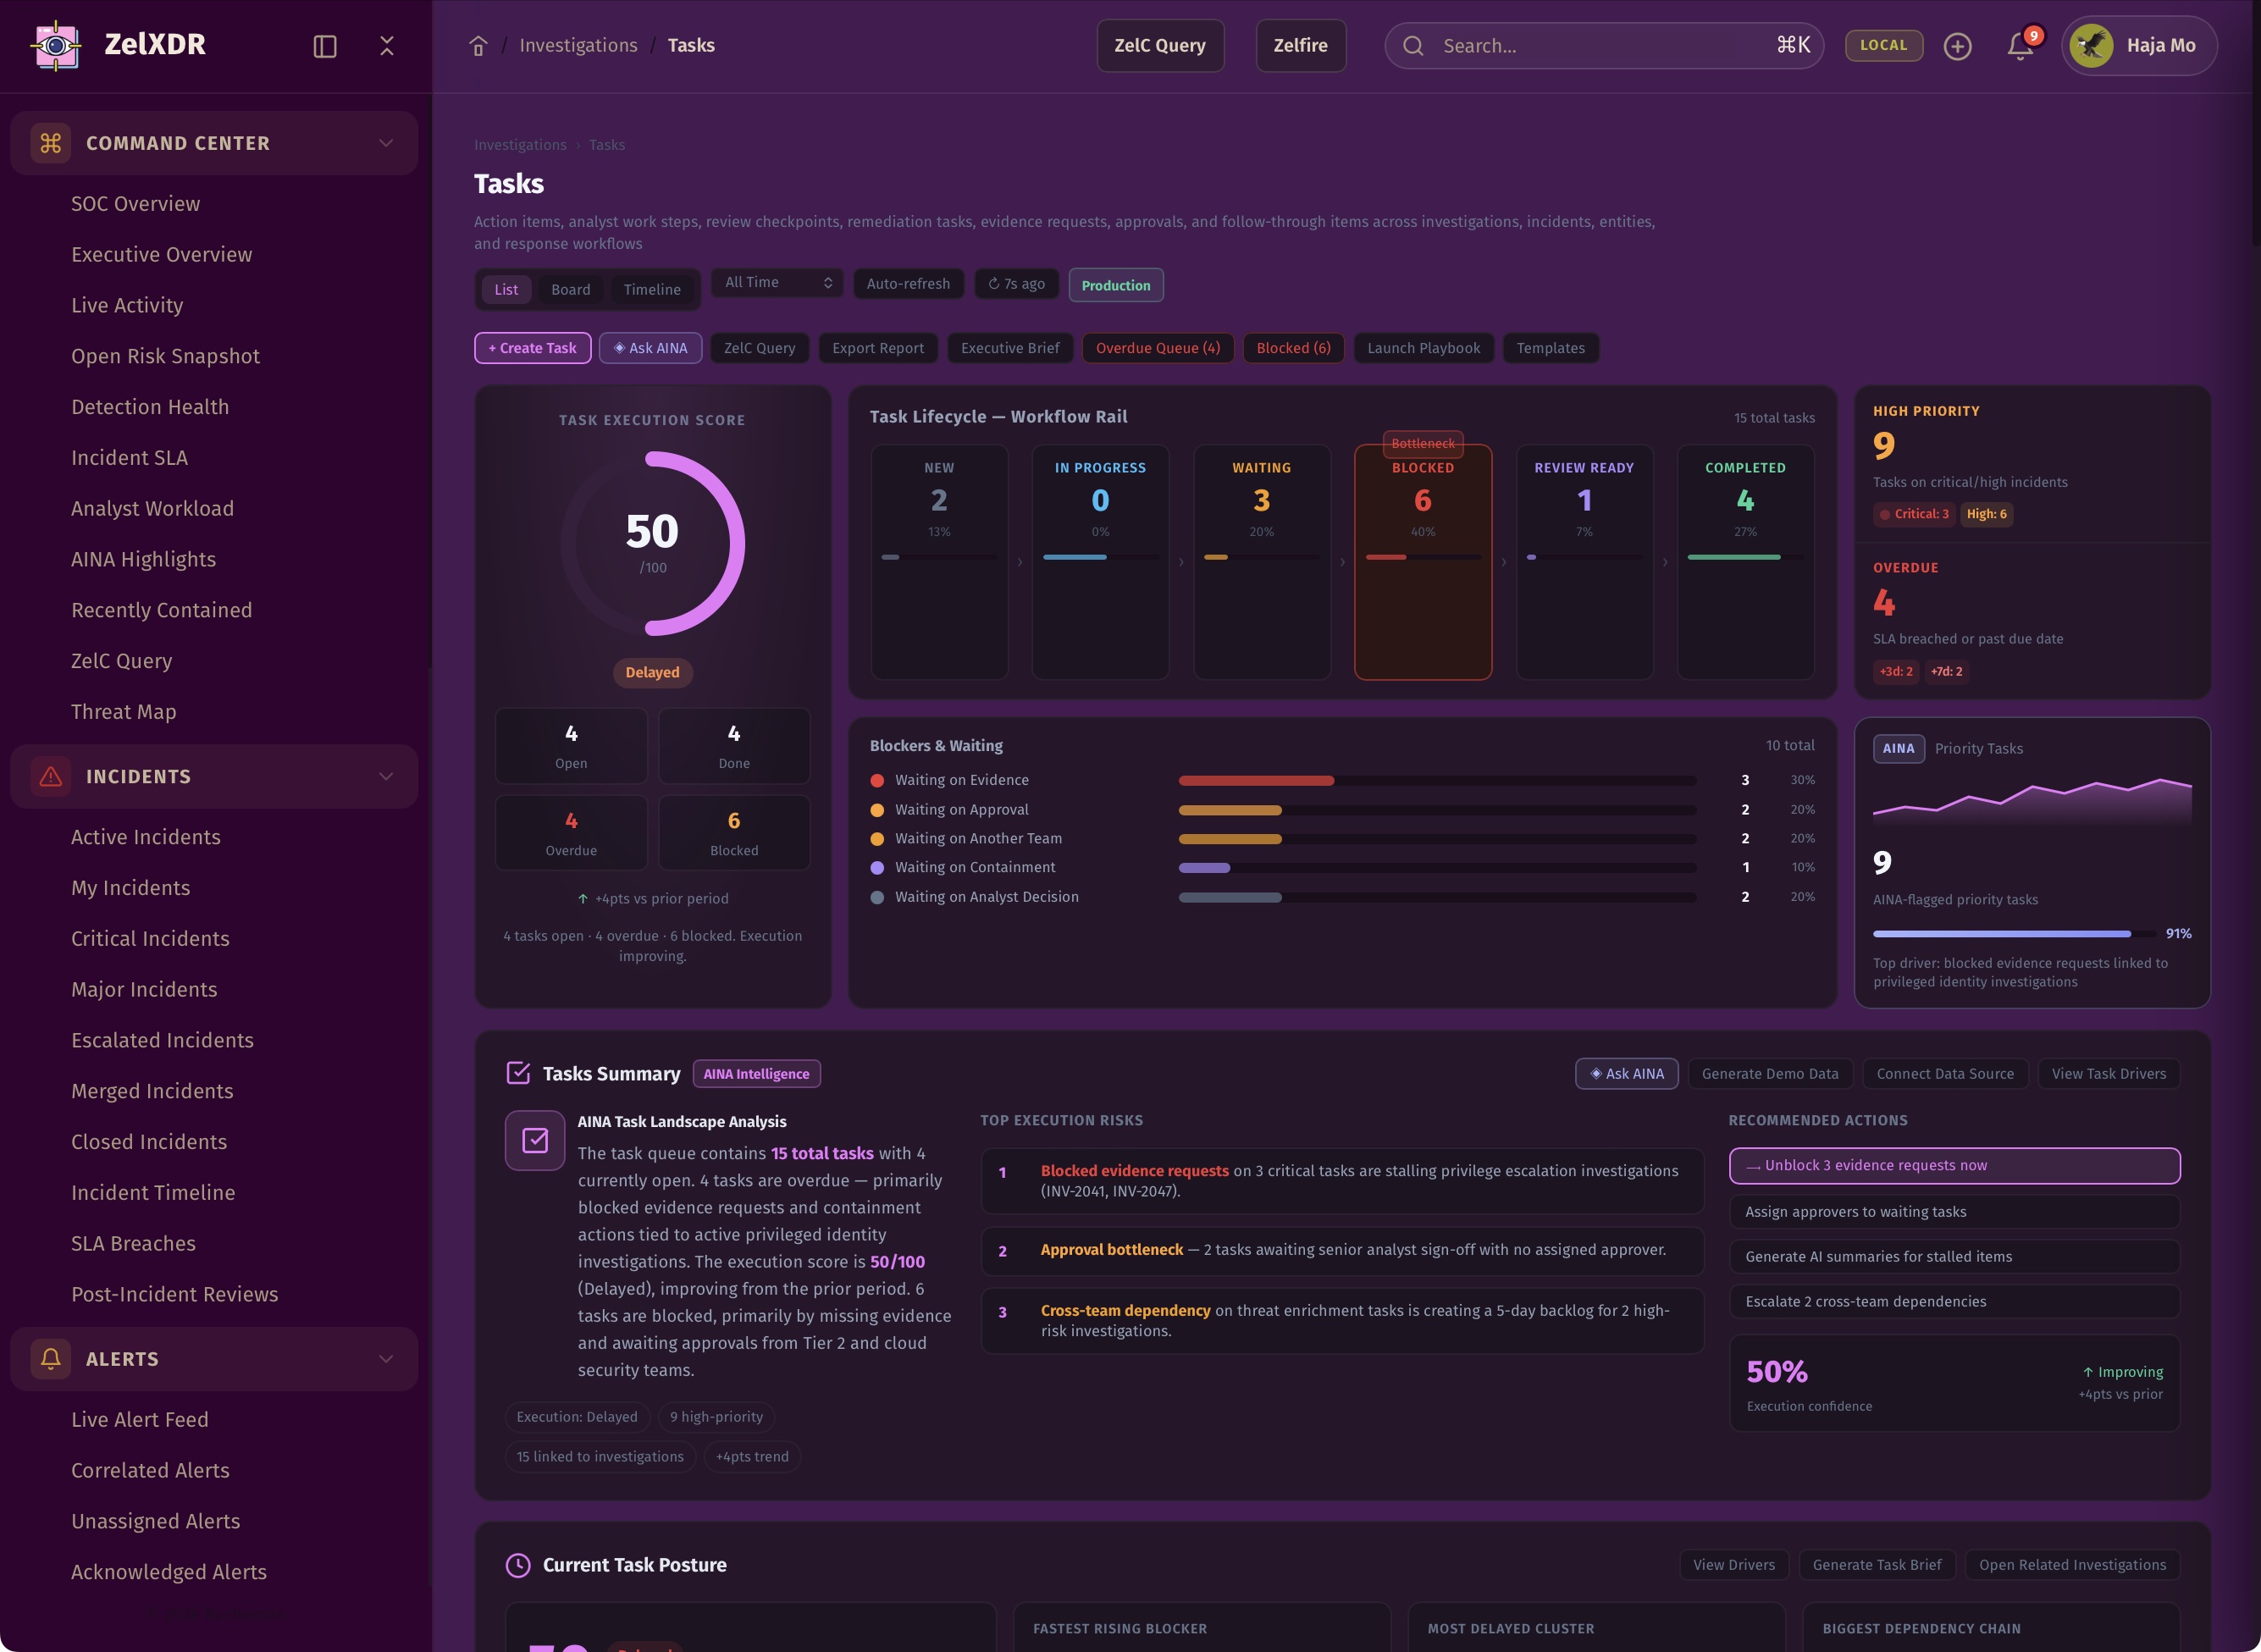Open the All Time range dropdown
The width and height of the screenshot is (2261, 1652).
click(x=777, y=283)
